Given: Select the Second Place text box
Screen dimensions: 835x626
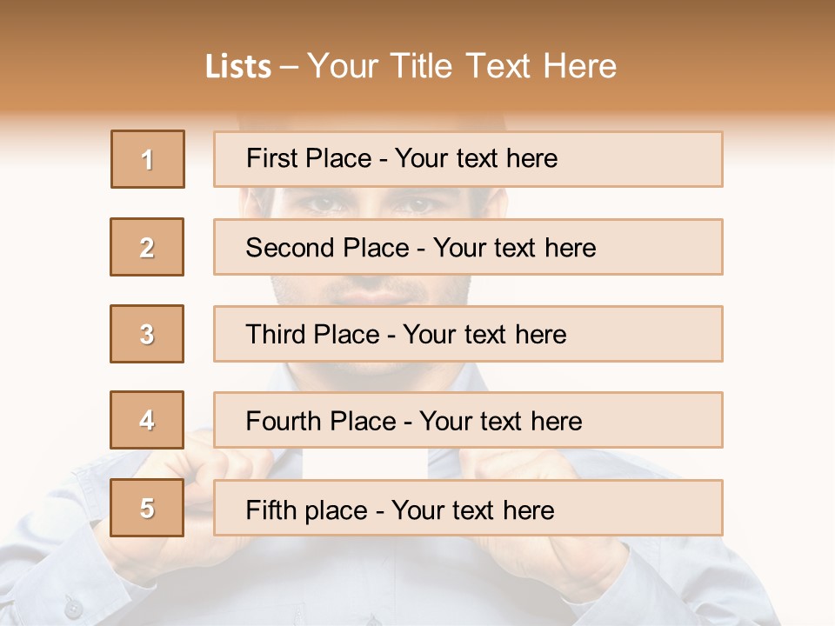Looking at the screenshot, I should (x=468, y=247).
